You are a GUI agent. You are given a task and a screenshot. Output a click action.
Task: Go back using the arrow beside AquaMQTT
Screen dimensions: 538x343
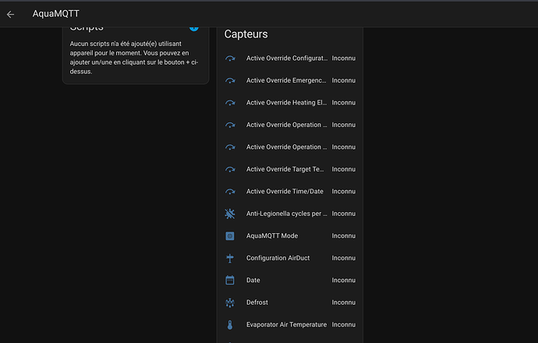(10, 14)
